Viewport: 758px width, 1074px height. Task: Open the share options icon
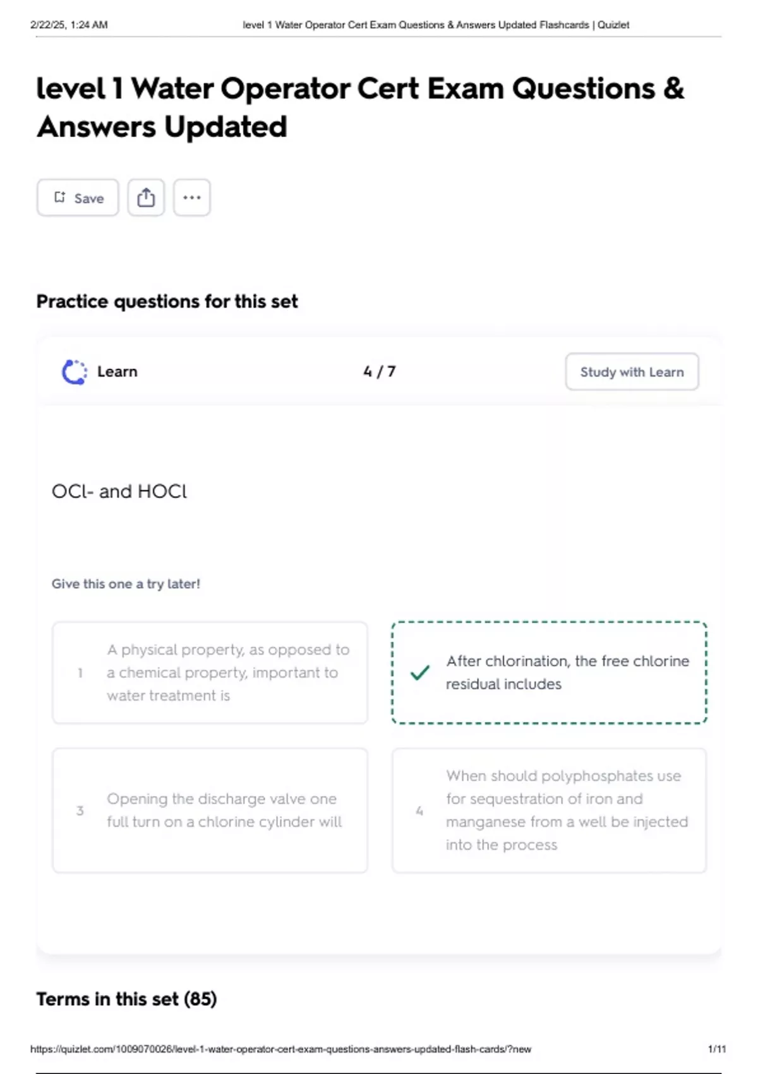pos(146,198)
